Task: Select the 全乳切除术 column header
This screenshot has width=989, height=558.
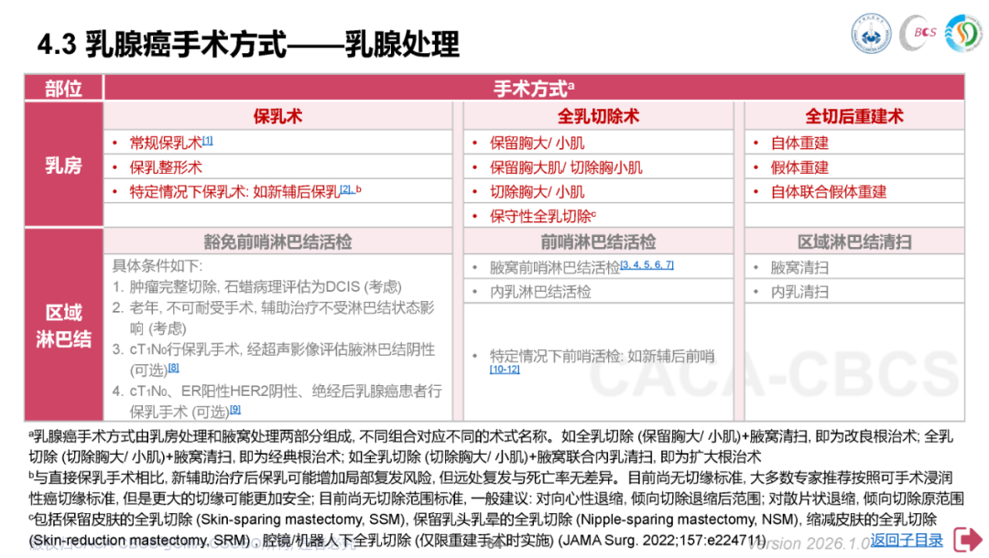Action: (x=598, y=116)
